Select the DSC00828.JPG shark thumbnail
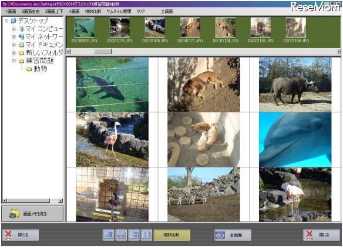The image size is (343, 248). click(84, 30)
